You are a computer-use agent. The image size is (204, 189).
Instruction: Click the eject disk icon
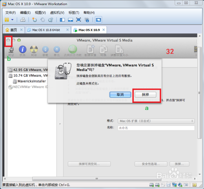point(57,49)
